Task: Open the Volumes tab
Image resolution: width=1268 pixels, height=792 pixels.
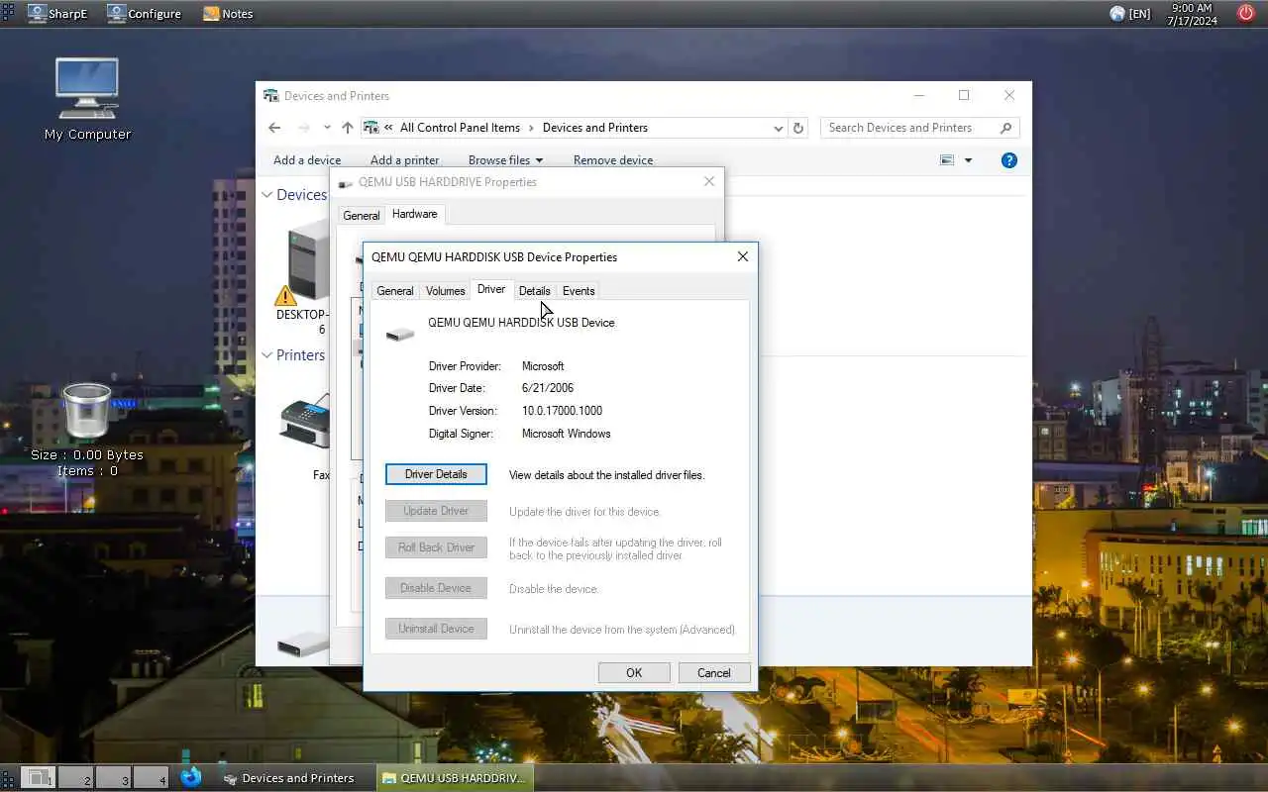Action: coord(445,291)
